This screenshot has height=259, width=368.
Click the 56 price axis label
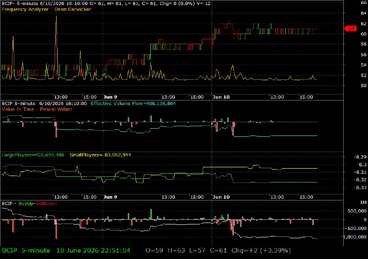[x=363, y=54]
